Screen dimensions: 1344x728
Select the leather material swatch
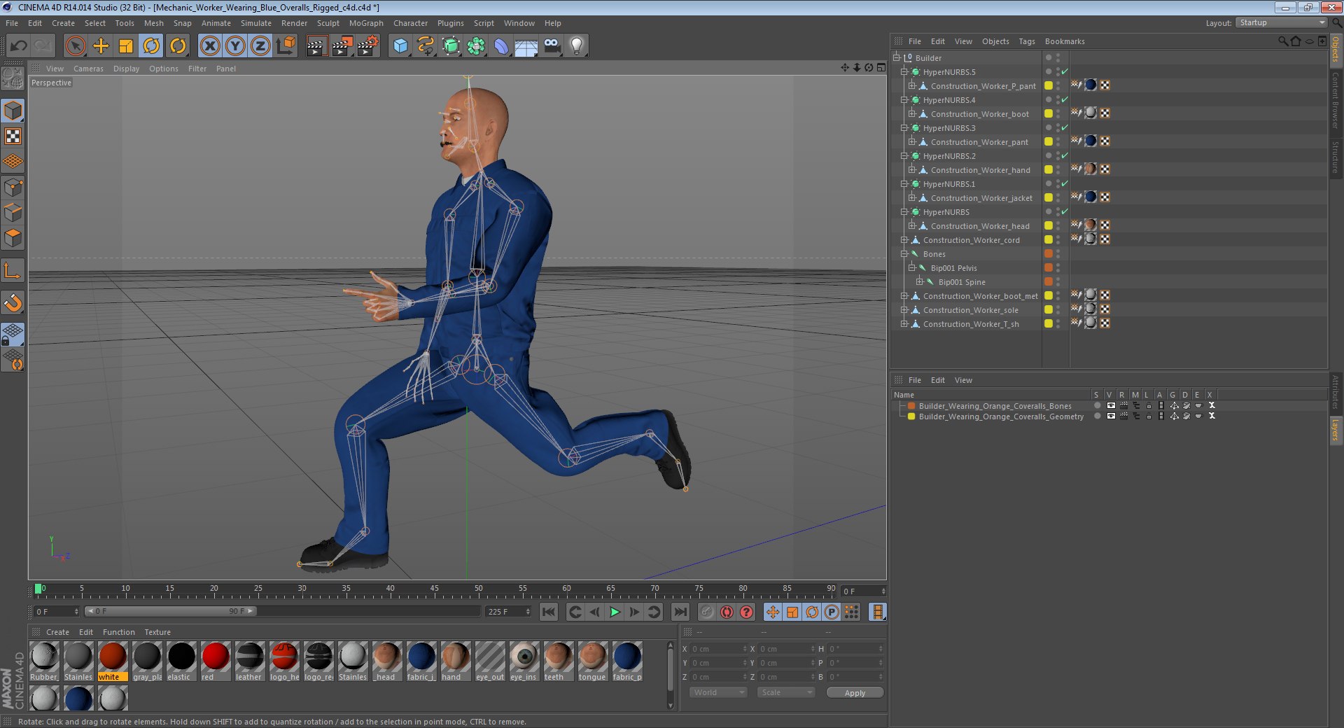click(x=249, y=661)
